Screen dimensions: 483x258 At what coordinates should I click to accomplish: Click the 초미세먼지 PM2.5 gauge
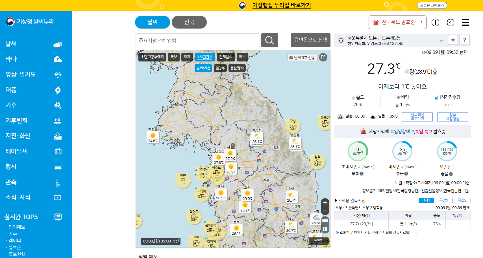point(358,151)
